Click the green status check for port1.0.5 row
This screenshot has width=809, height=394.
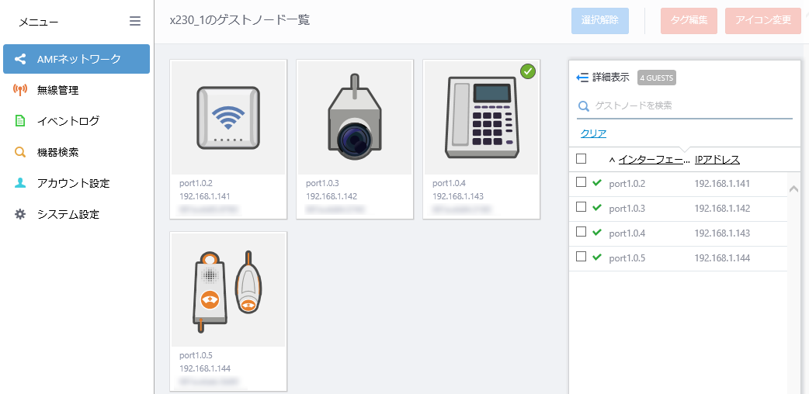[x=598, y=257]
